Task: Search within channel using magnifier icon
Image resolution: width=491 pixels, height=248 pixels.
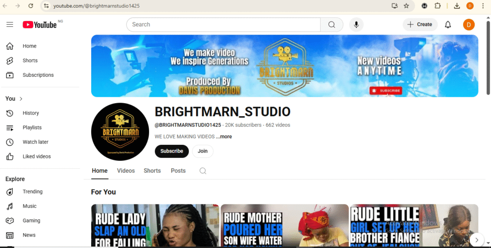Action: 203,171
